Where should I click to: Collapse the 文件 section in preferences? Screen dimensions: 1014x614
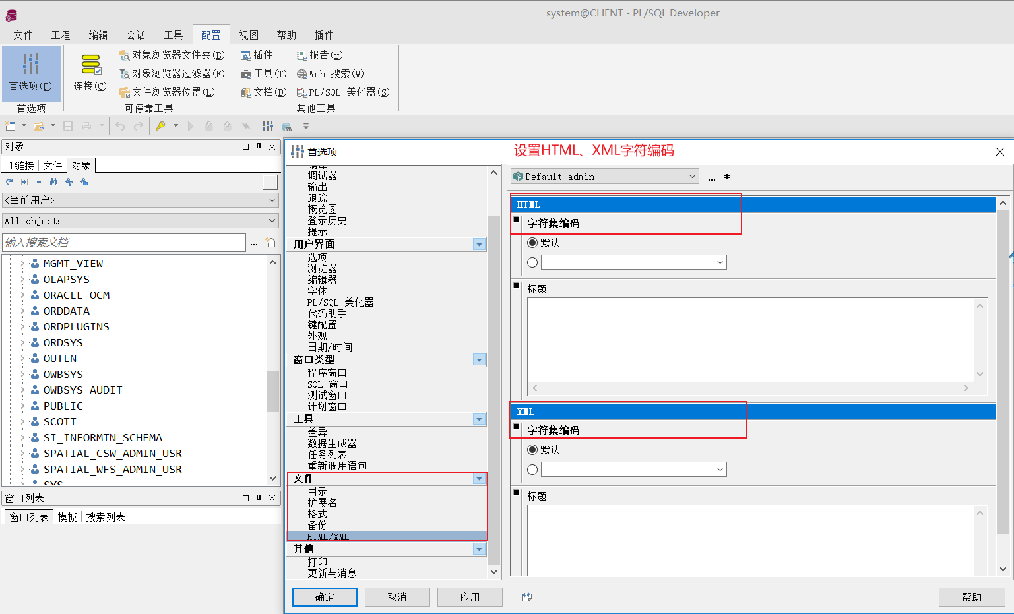[x=480, y=479]
